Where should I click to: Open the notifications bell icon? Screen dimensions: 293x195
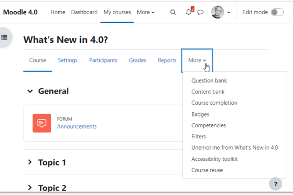click(188, 12)
